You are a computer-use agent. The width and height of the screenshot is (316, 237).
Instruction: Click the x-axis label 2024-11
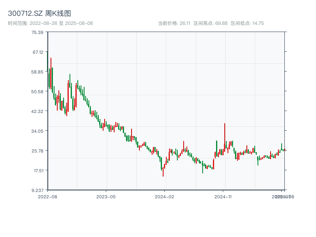point(223,197)
